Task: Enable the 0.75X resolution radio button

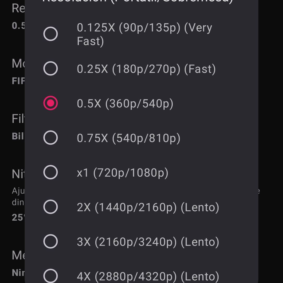Action: (51, 138)
